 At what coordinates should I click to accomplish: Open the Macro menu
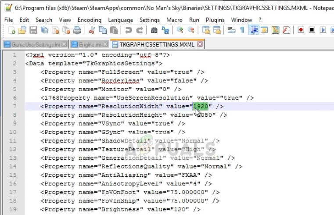point(174,20)
